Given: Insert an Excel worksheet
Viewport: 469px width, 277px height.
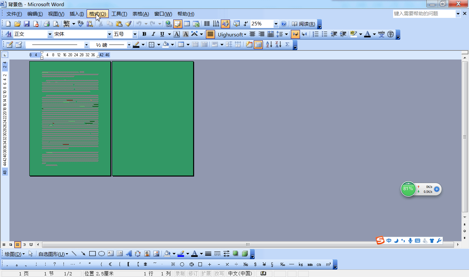Looking at the screenshot, I should (196, 24).
